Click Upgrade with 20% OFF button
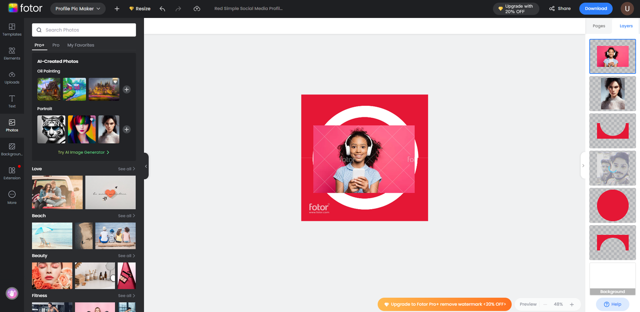 516,8
